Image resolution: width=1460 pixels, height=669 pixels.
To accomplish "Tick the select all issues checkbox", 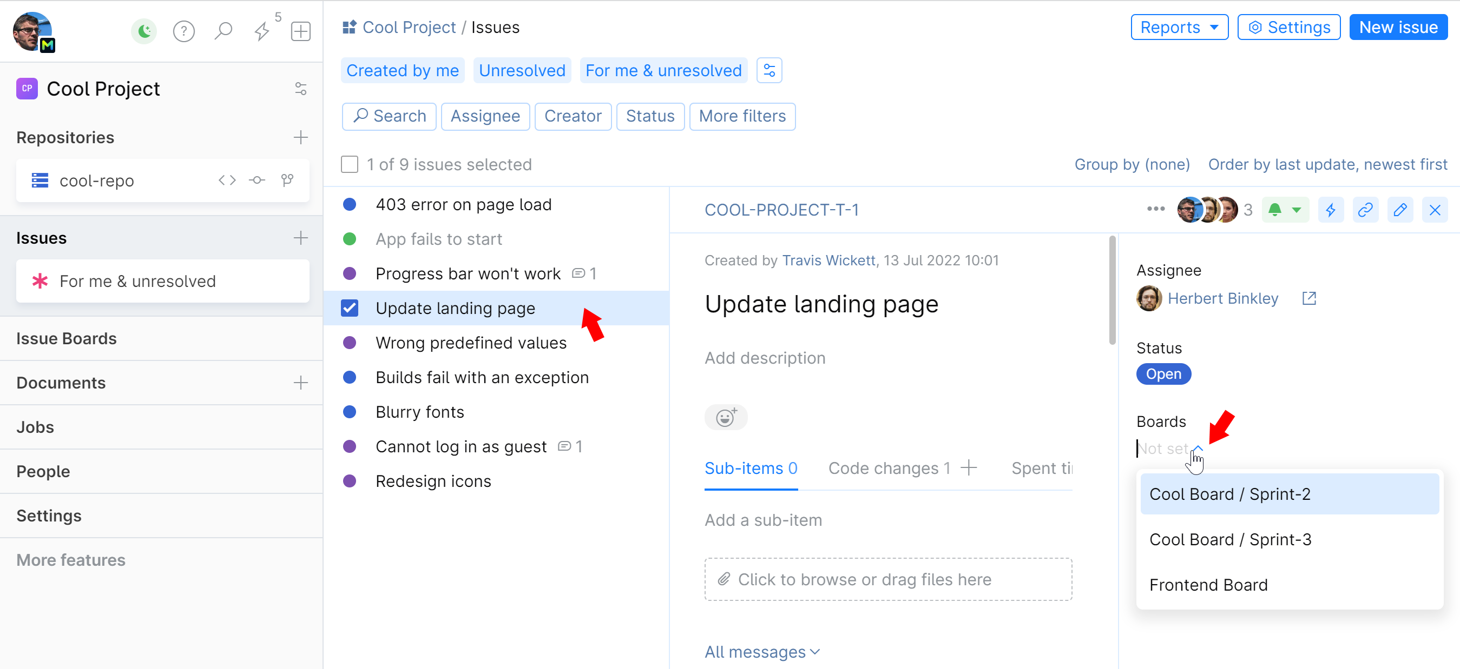I will (350, 165).
